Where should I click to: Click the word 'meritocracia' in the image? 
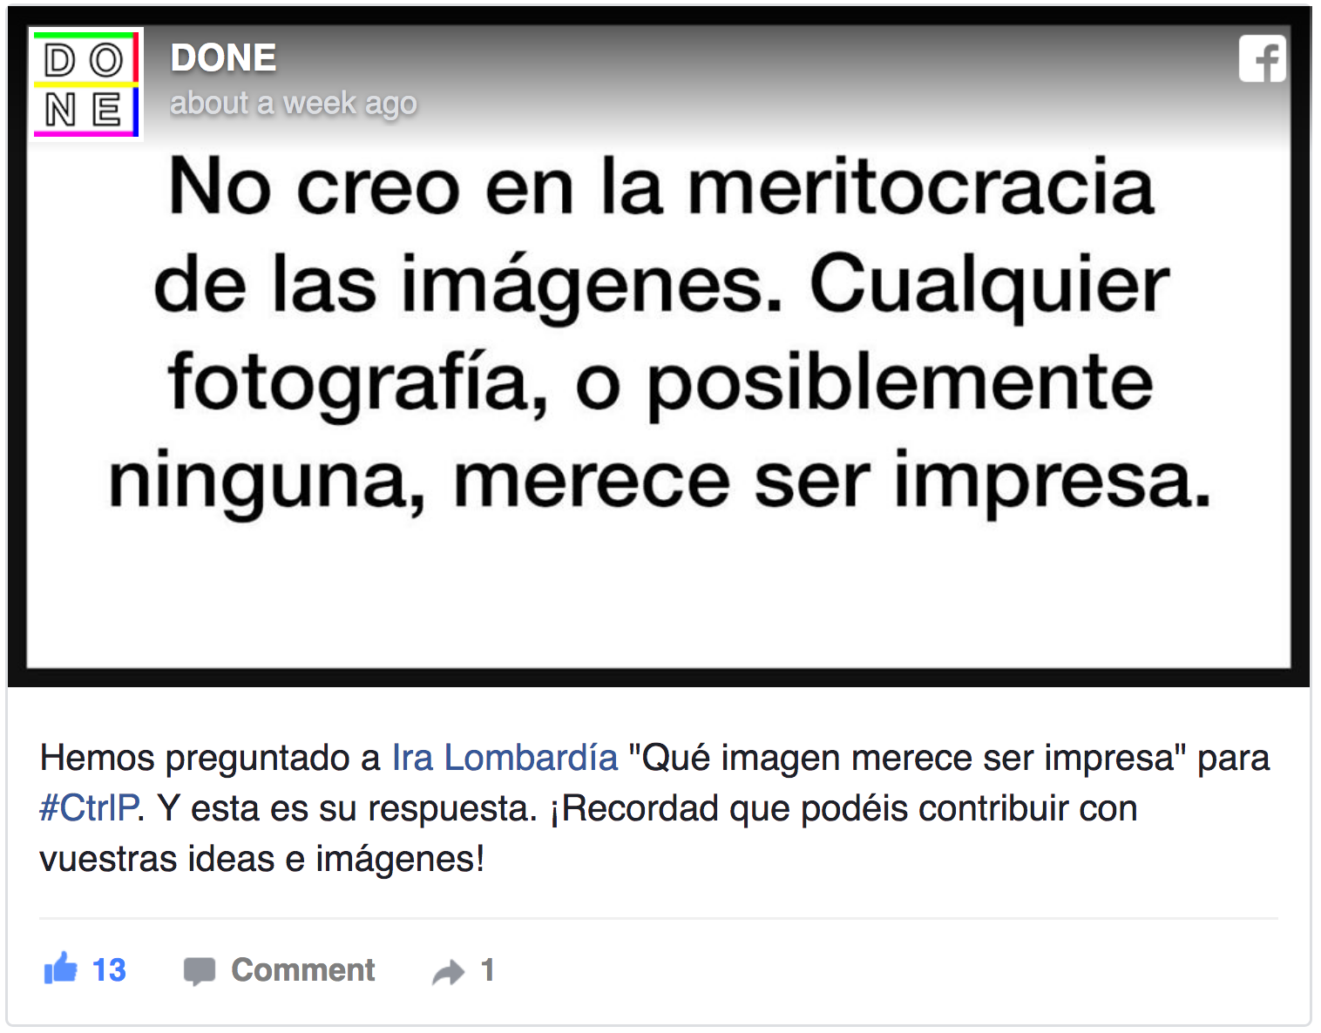tap(921, 186)
